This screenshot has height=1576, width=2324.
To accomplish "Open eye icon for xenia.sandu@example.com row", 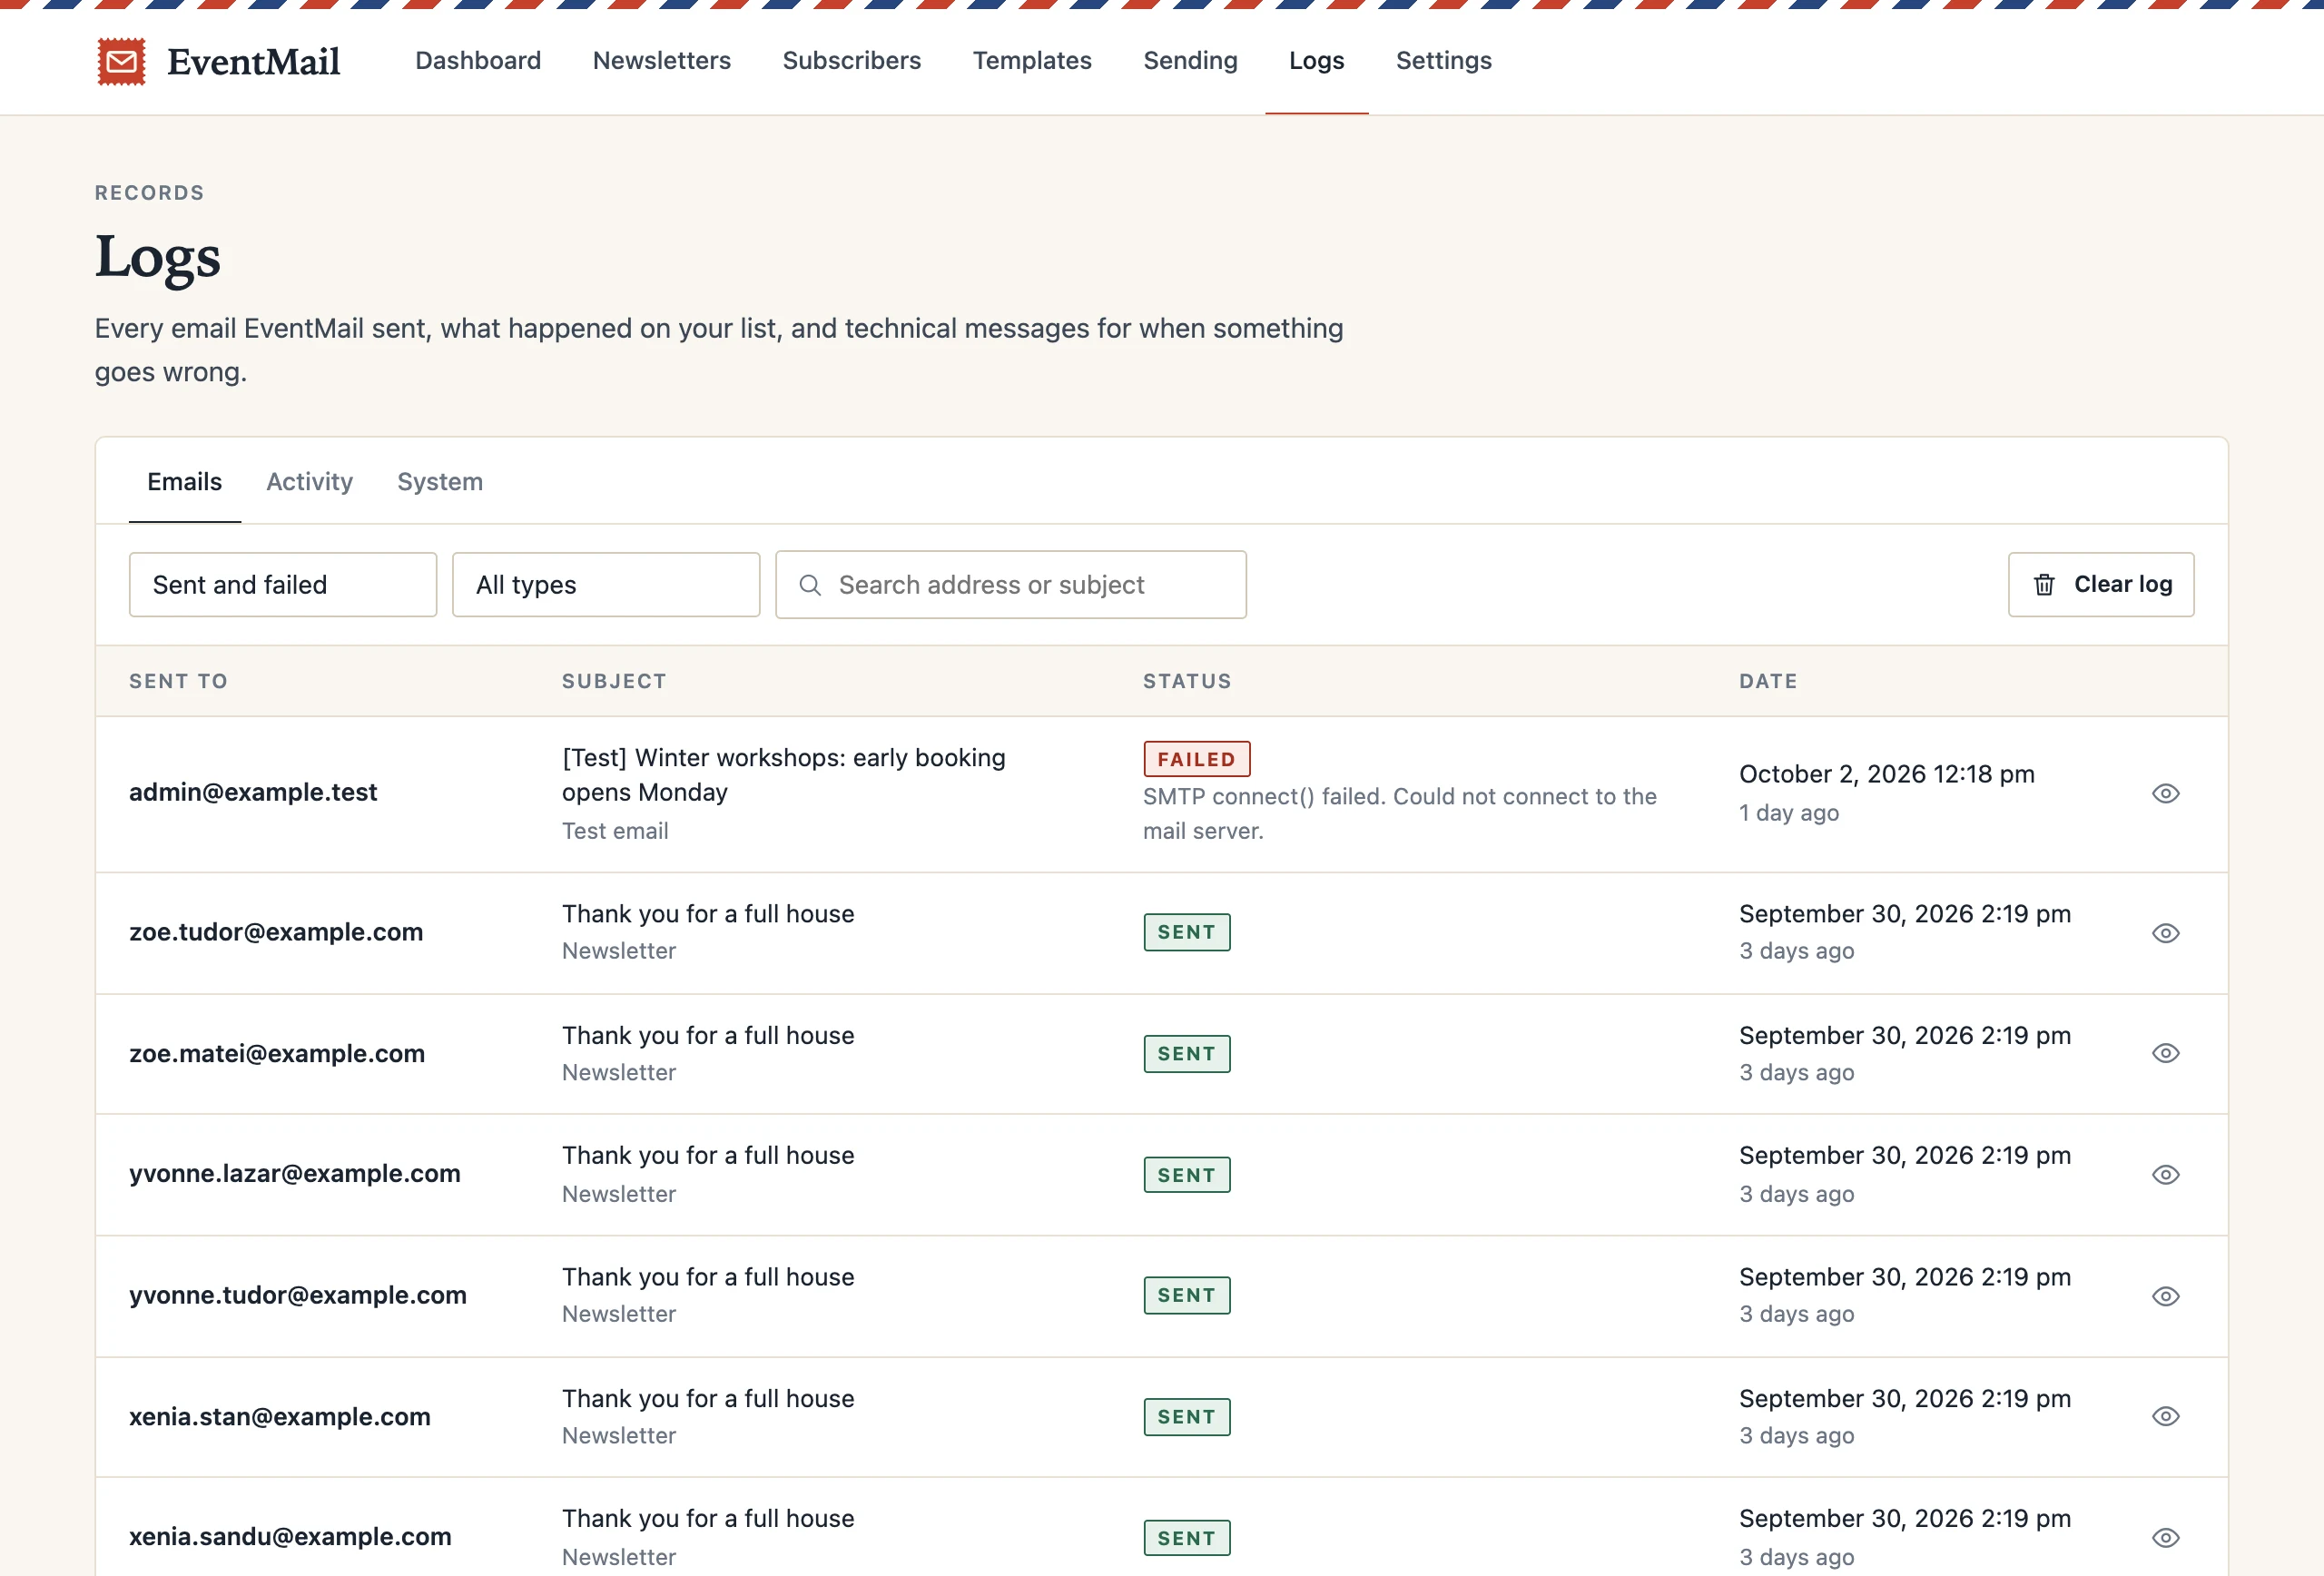I will (2165, 1538).
